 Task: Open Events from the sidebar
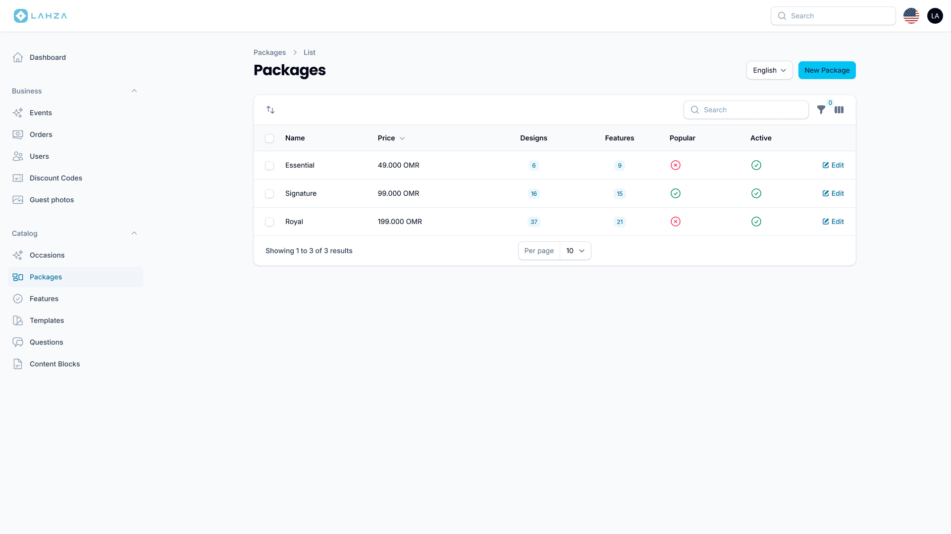tap(75, 113)
